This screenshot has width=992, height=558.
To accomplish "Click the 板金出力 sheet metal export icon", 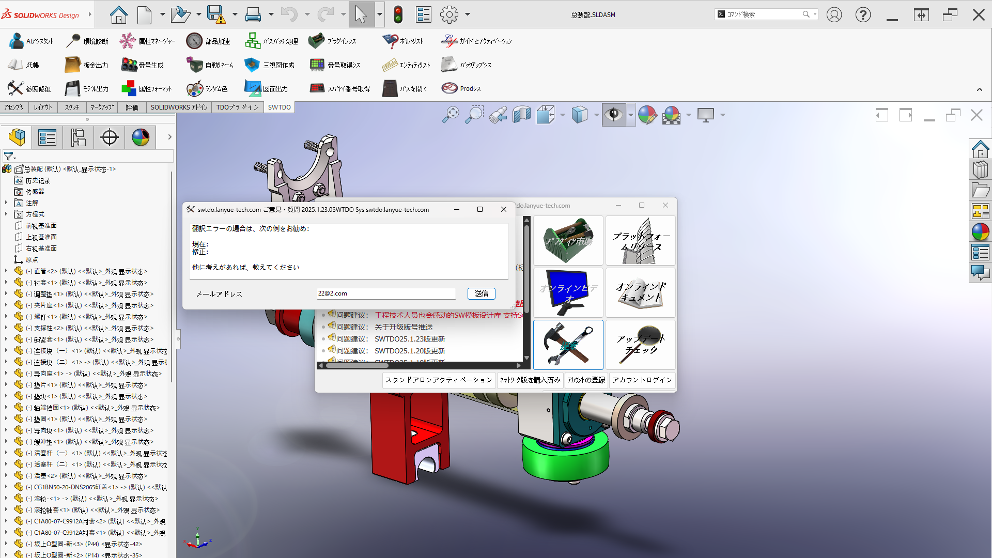I will 72,65.
